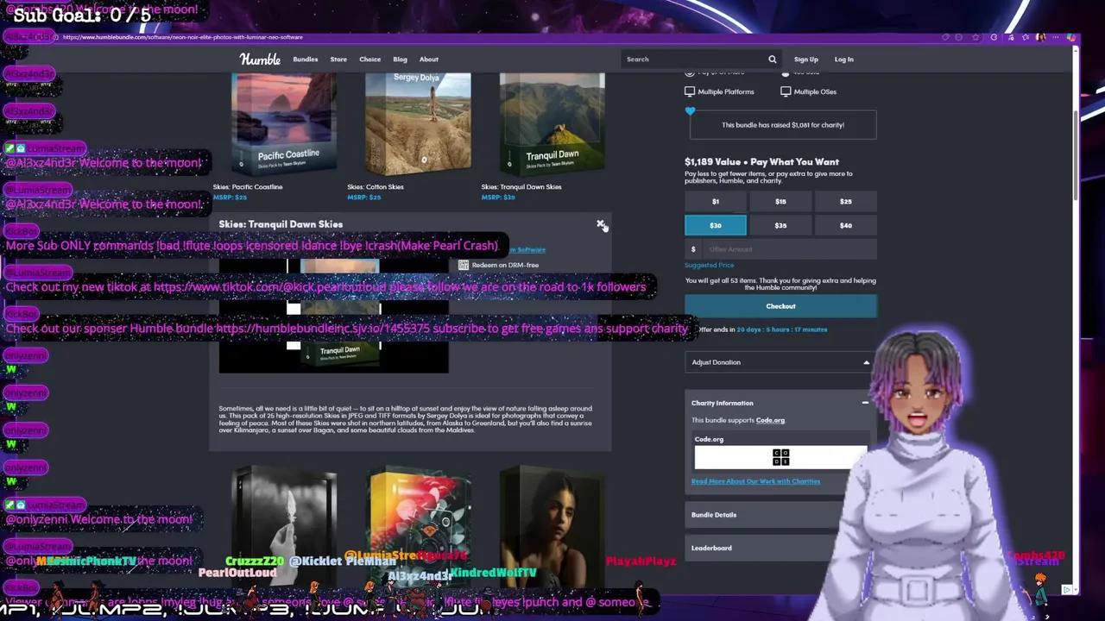The height and width of the screenshot is (621, 1105).
Task: Click the Checkout button
Action: 780,306
